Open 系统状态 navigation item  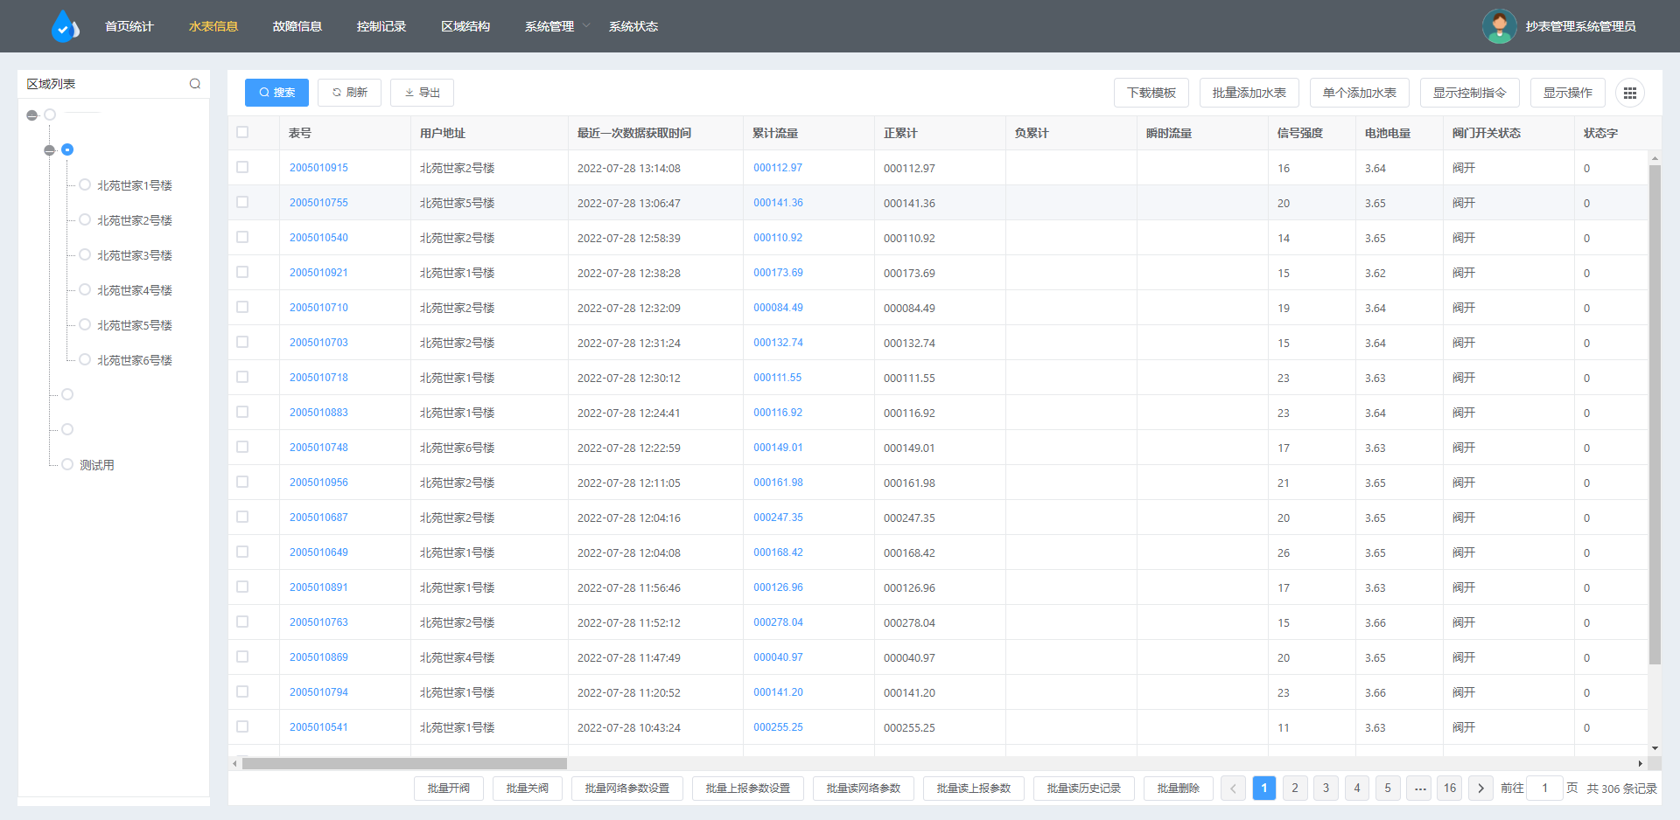[x=633, y=26]
